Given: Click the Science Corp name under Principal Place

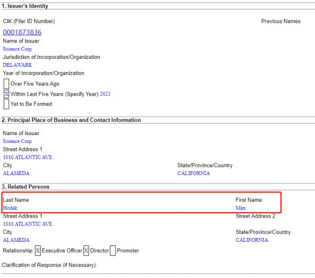Looking at the screenshot, I should coord(17,141).
